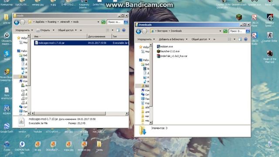This screenshot has width=279, height=157.
Task: Show more toolbar commands in mods window
Action: click(x=81, y=30)
